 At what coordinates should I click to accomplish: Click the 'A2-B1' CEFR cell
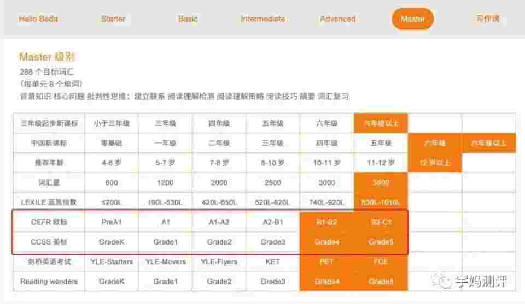click(x=273, y=222)
